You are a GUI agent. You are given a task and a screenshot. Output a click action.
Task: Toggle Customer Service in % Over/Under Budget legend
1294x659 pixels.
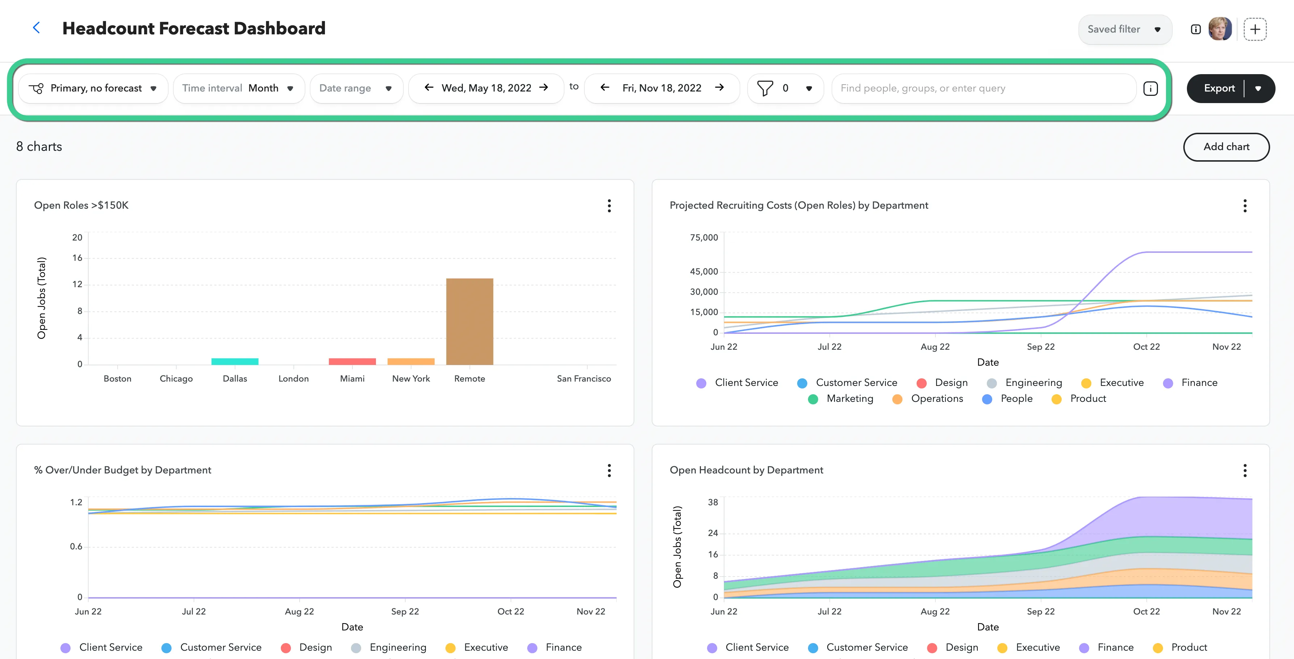(x=211, y=647)
